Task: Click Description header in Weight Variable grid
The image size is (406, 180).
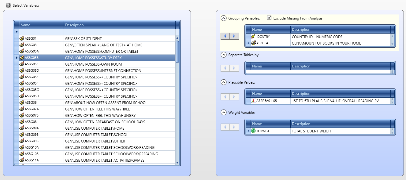Action: [341, 124]
